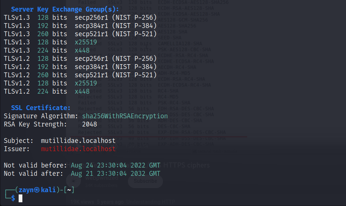Image resolution: width=346 pixels, height=206 pixels.
Task: Click the 'Not valid before:' label
Action: click(35, 165)
